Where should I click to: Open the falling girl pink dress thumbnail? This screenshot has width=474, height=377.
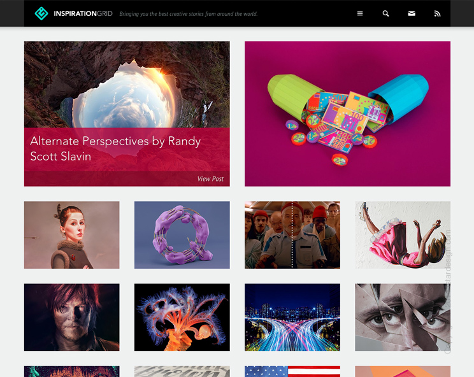(403, 235)
